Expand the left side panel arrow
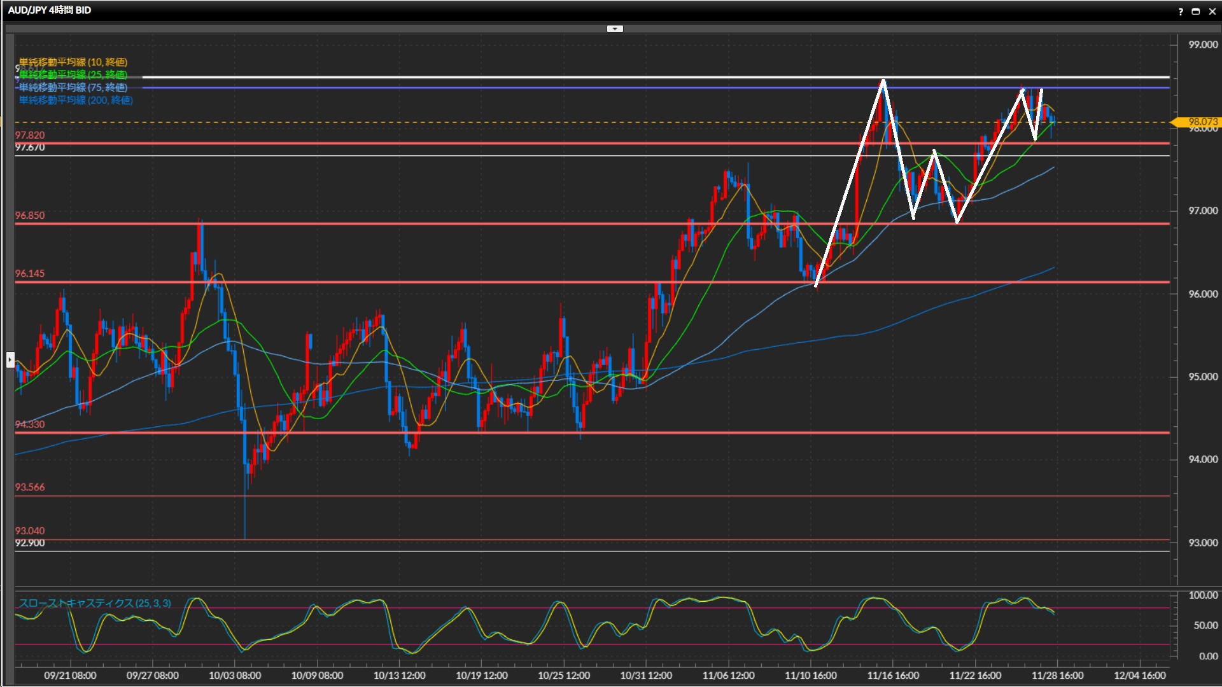 tap(10, 360)
